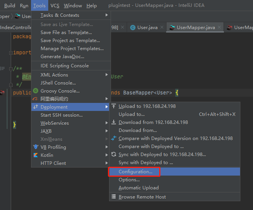Expand V8 Profiling submenu arrow

106,147
